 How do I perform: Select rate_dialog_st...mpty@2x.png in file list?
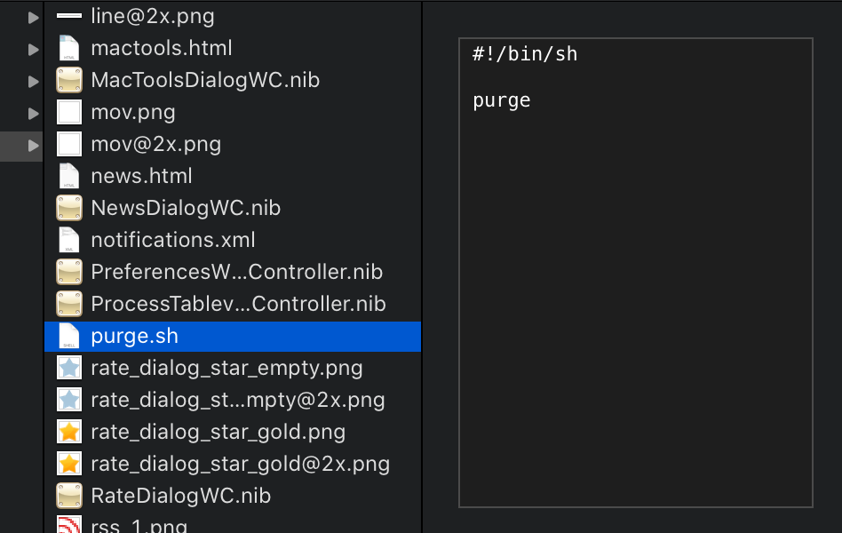233,400
